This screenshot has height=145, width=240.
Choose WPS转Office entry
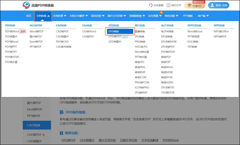point(221,32)
